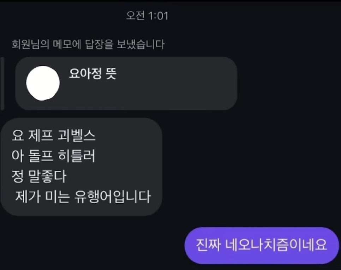Viewport: 341px width, 270px height.
Task: Tap the word '회원님의' in the reply notice
Action: pyautogui.click(x=30, y=44)
